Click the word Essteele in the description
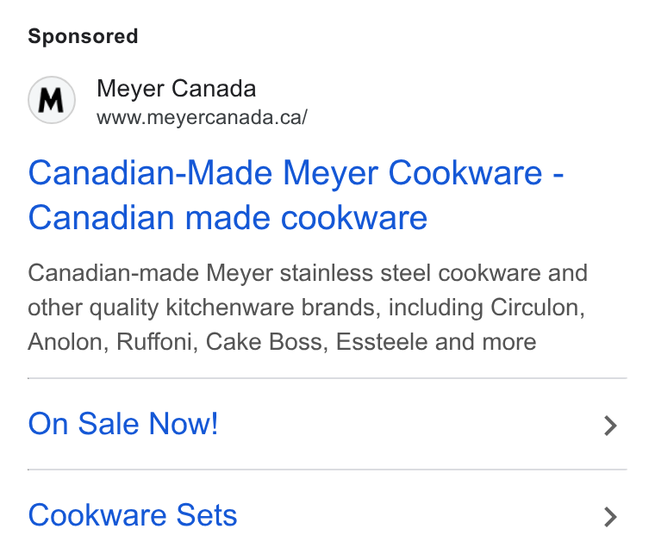655x560 pixels. click(382, 341)
